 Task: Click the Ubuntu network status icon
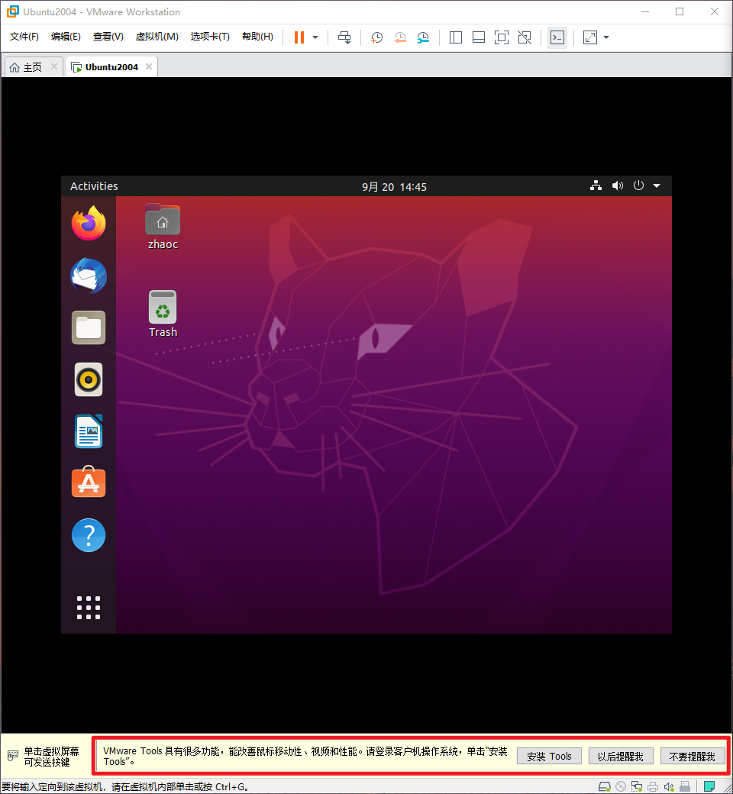pyautogui.click(x=596, y=186)
